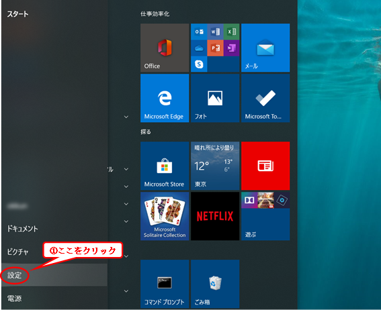381x310 pixels.
Task: Click the 探る group heading
Action: pyautogui.click(x=146, y=132)
